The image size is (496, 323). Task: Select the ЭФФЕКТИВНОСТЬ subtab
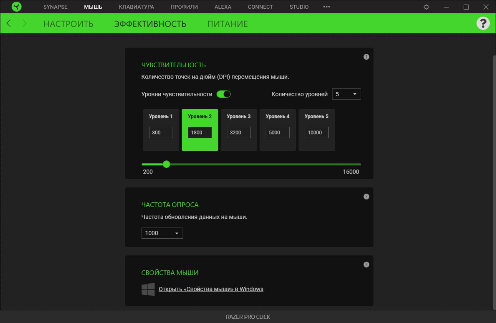(x=150, y=24)
